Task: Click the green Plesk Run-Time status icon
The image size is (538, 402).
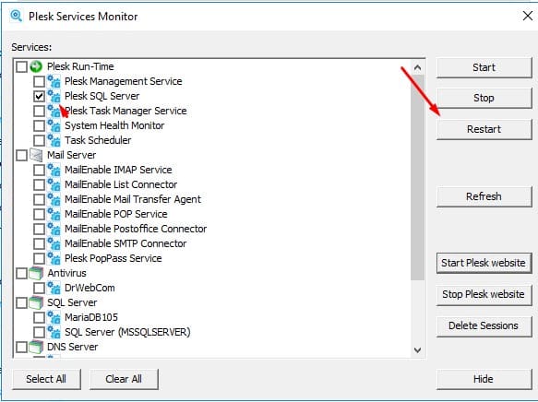Action: click(x=36, y=66)
